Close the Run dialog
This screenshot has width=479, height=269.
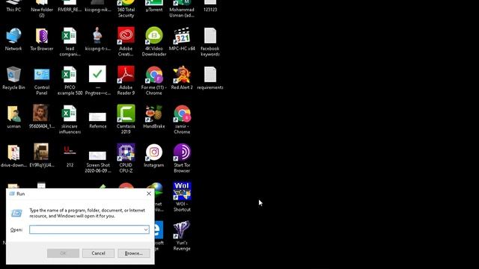(149, 194)
